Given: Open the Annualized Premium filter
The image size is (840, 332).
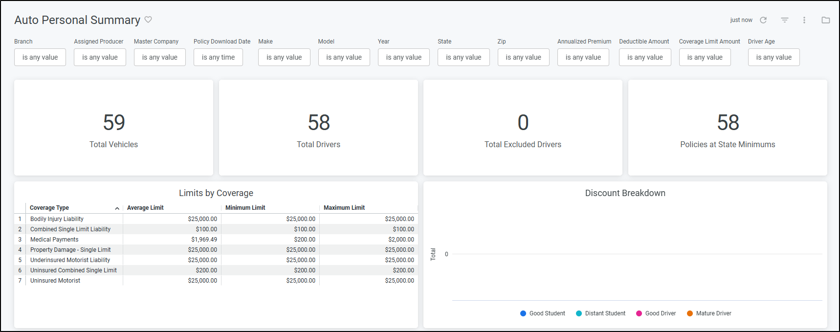Looking at the screenshot, I should click(583, 57).
